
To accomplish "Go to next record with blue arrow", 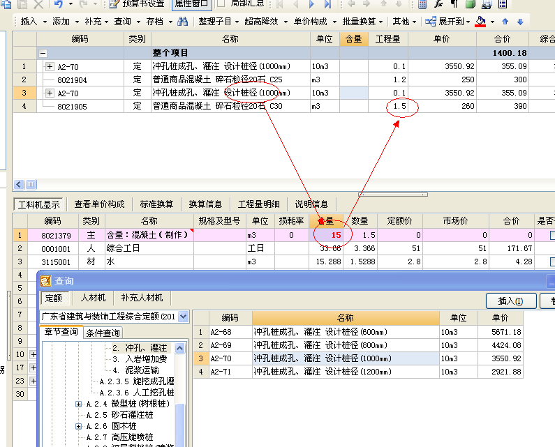I will point(311,4).
